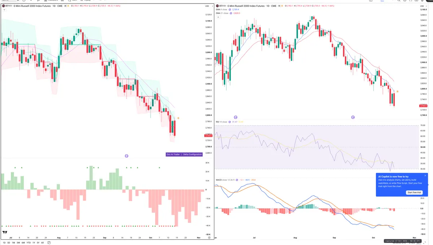Click the purple event marker below left chart
The image size is (433, 245).
127,156
